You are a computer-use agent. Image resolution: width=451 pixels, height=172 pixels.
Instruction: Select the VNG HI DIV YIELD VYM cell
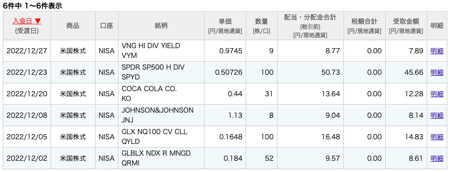point(161,51)
